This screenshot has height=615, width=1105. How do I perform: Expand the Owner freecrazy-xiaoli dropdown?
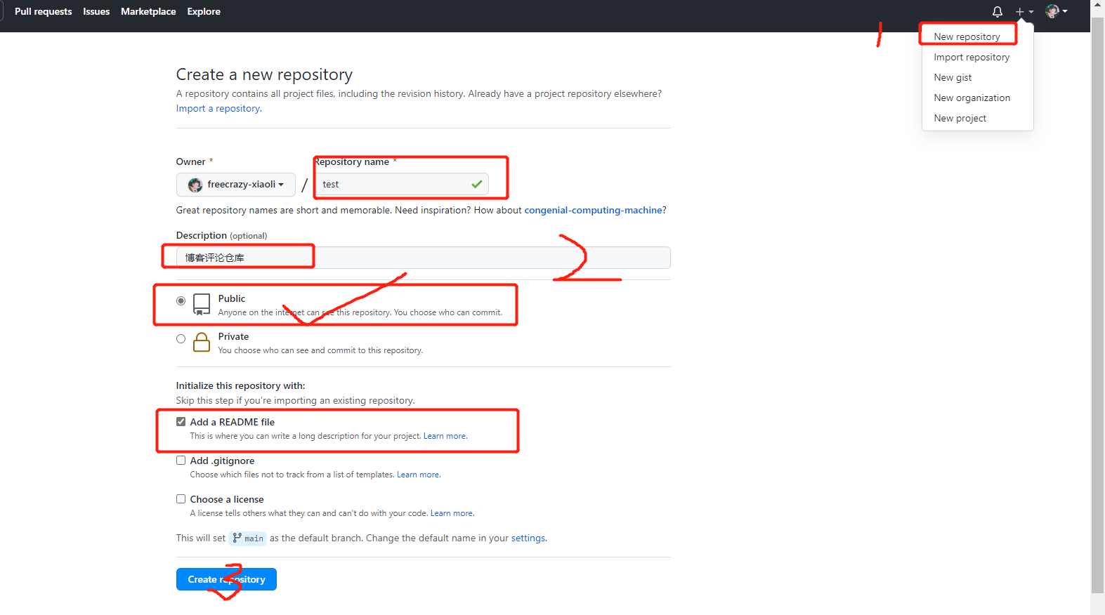click(x=236, y=185)
